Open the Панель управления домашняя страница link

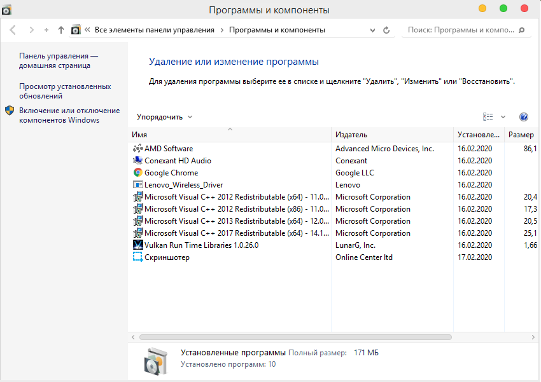coord(59,60)
